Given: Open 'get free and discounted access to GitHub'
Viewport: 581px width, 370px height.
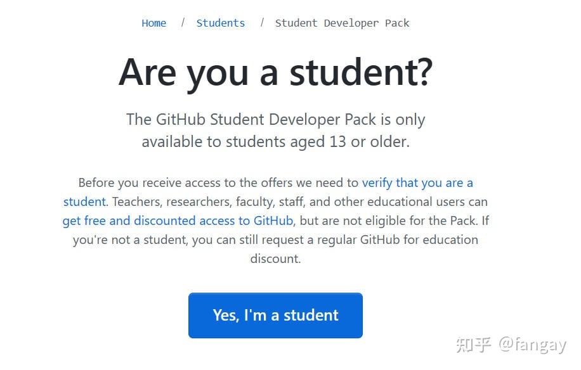Looking at the screenshot, I should pos(177,220).
